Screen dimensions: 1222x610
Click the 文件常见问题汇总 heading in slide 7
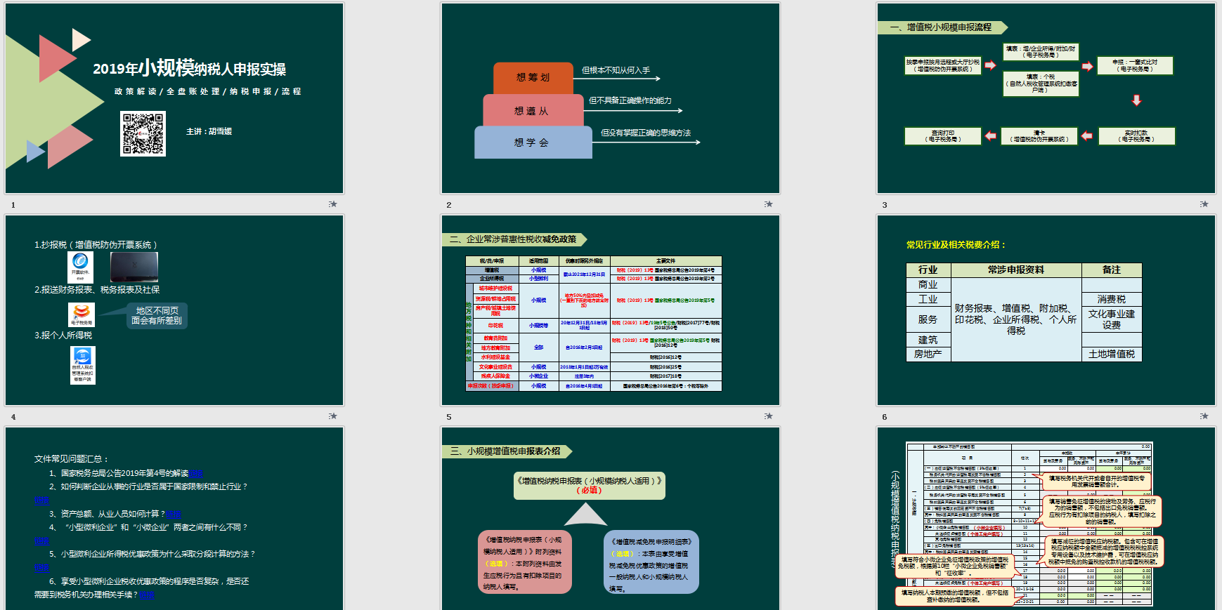click(x=71, y=458)
